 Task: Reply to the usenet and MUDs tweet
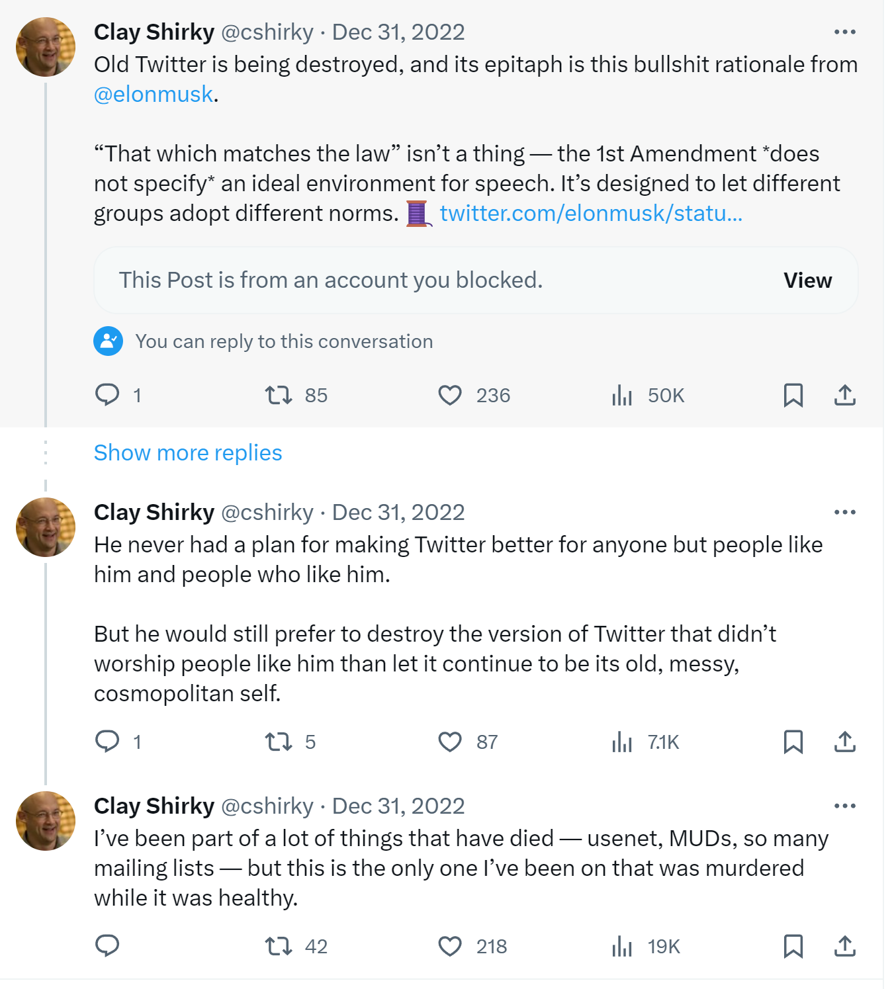(x=107, y=946)
